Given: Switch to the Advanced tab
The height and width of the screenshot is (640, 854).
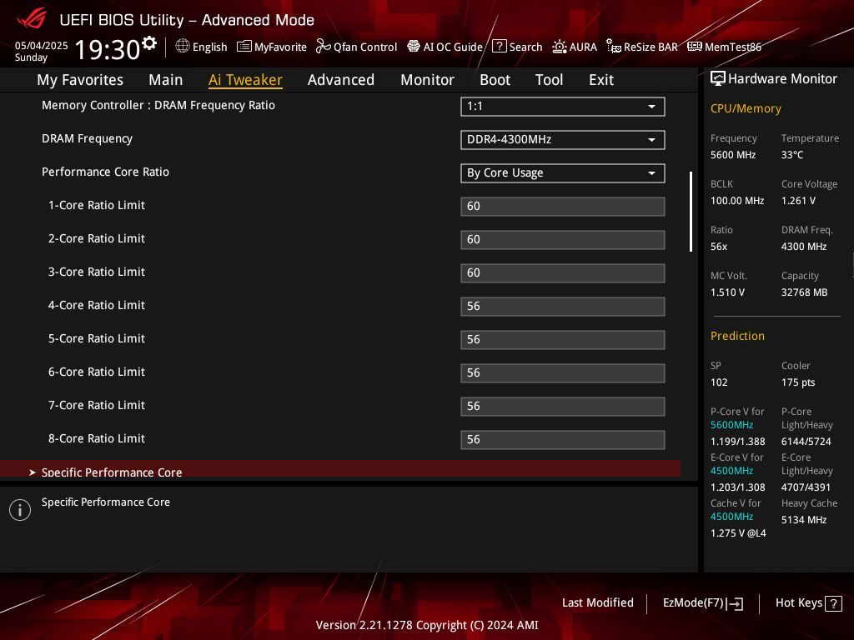Looking at the screenshot, I should point(341,80).
